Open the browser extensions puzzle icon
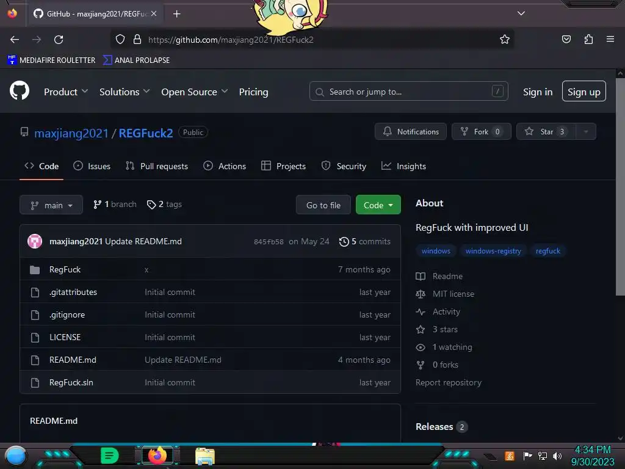Image resolution: width=625 pixels, height=469 pixels. (x=588, y=39)
